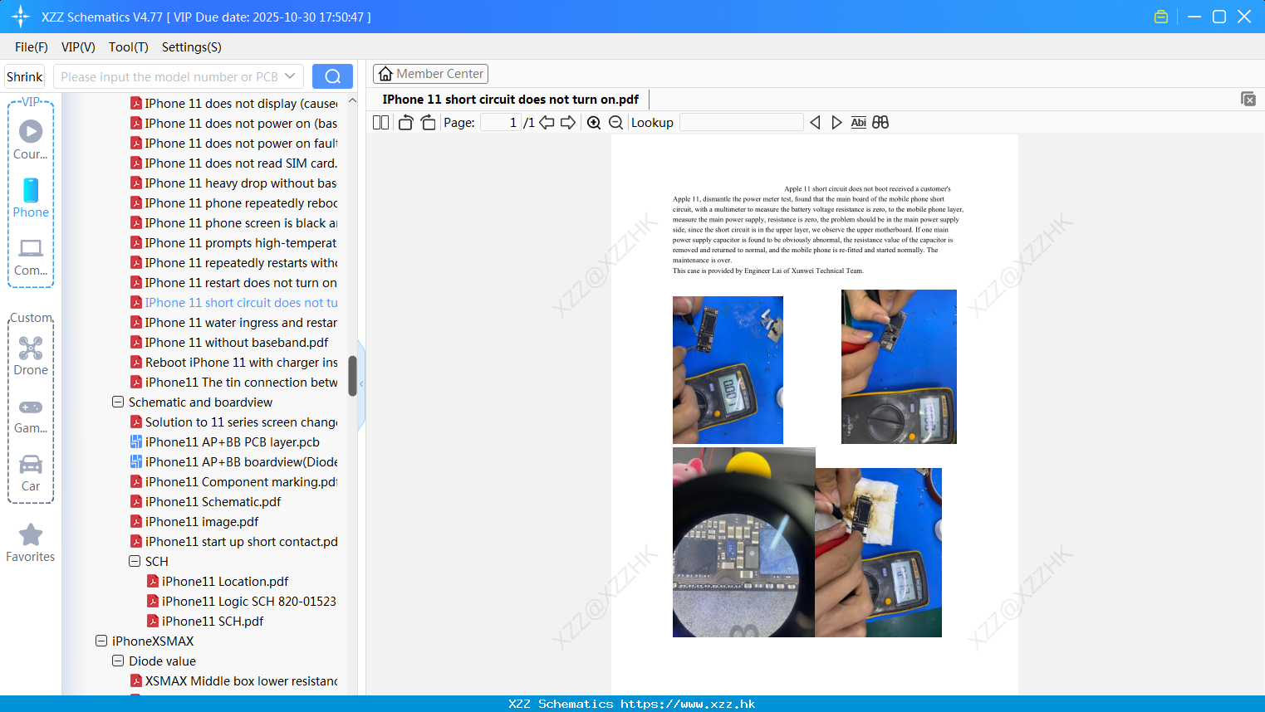Image resolution: width=1265 pixels, height=712 pixels.
Task: Open iPhone11 AP+BB PCB layer.pcb
Action: (x=232, y=441)
